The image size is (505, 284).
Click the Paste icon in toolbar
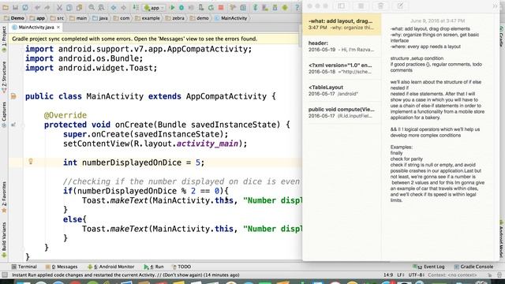(79, 7)
